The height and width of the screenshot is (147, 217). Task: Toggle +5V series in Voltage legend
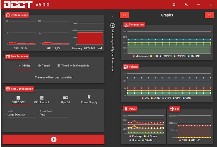[x=145, y=98]
